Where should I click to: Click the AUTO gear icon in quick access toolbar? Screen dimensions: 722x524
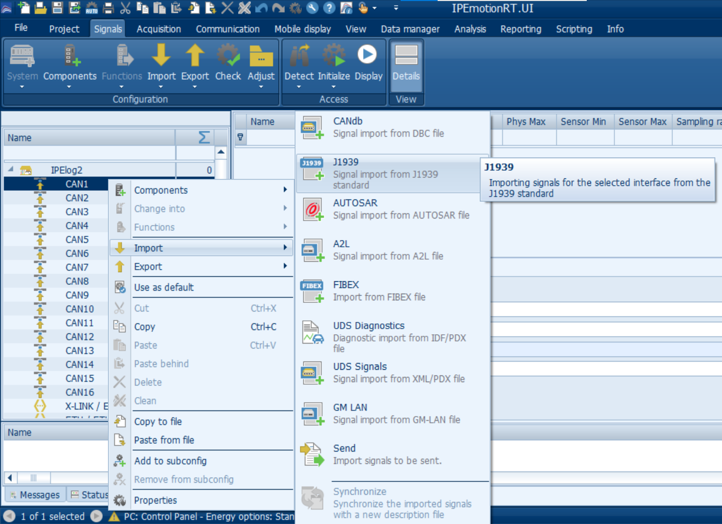[x=92, y=8]
